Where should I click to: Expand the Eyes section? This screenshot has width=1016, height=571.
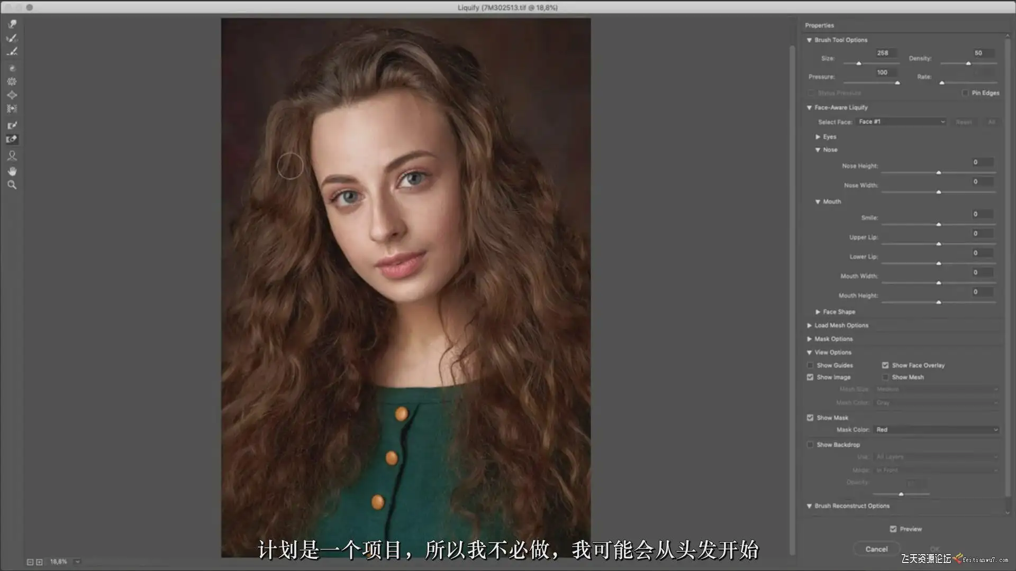pos(818,137)
